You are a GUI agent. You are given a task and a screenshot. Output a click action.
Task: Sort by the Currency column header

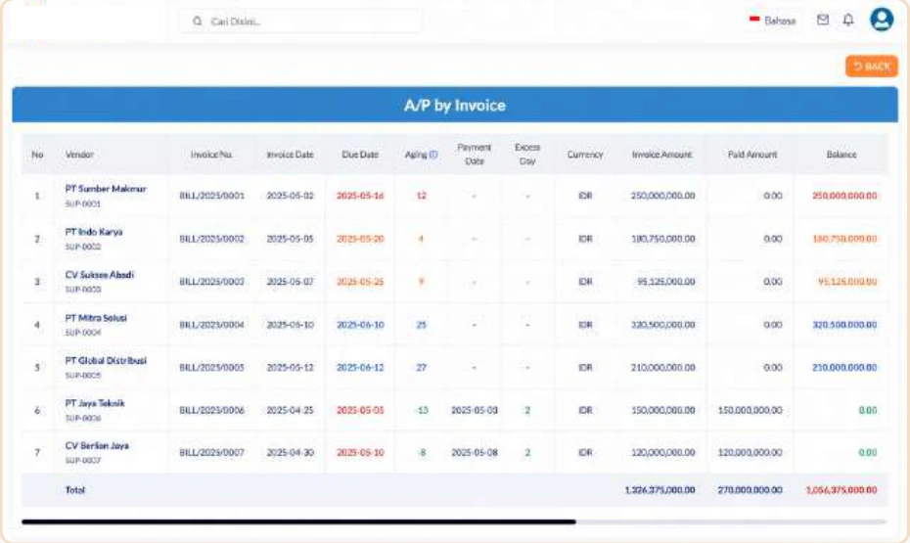coord(585,155)
